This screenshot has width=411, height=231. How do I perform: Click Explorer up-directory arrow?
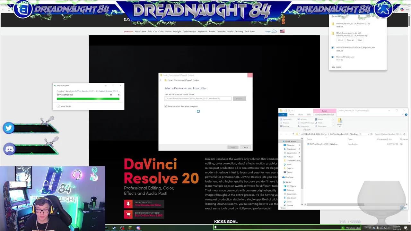coord(293,134)
